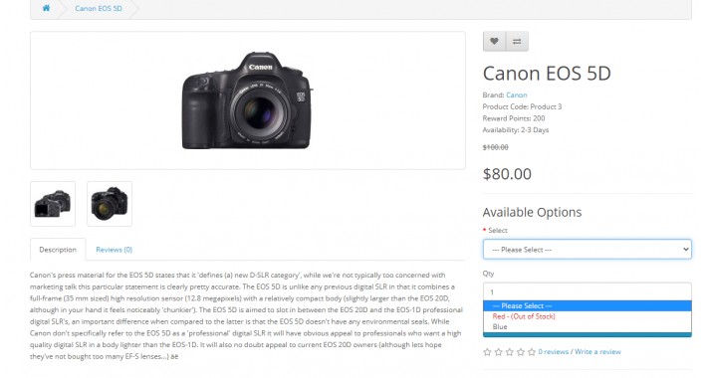The width and height of the screenshot is (707, 378).
Task: Switch to the Reviews (0) tab
Action: coord(115,250)
